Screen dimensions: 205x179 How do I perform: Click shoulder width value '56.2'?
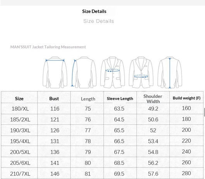(153, 163)
